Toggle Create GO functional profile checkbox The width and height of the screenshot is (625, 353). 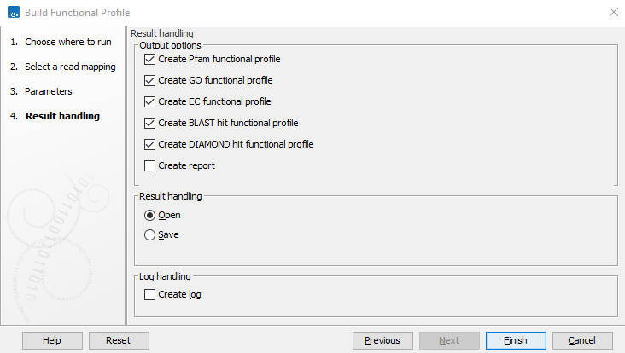click(150, 81)
